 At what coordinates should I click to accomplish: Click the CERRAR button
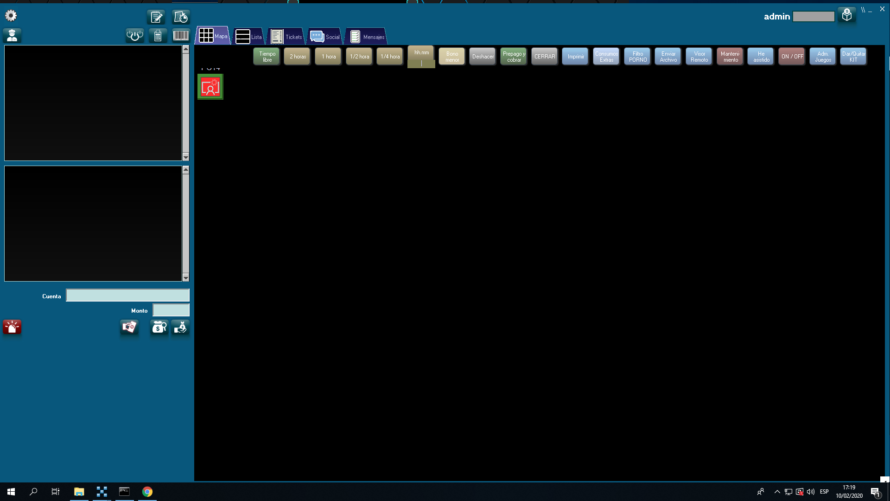pos(545,57)
